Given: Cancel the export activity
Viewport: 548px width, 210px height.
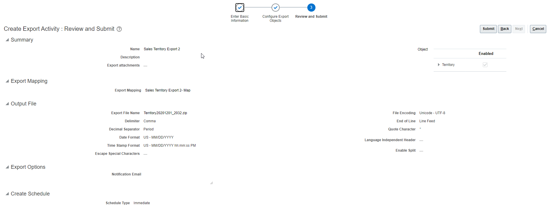Looking at the screenshot, I should point(538,29).
